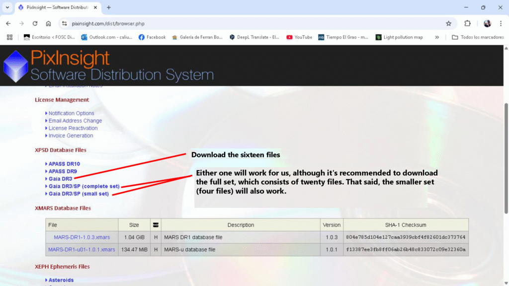Click the browser Forward arrow
The height and width of the screenshot is (286, 509).
coord(21,23)
